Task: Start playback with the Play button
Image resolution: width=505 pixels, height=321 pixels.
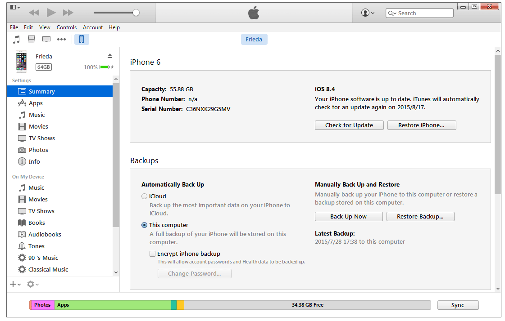Action: click(51, 13)
